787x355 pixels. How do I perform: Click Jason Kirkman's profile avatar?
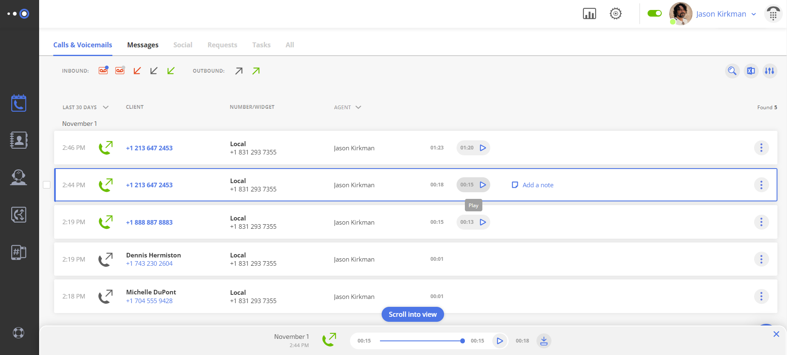681,14
